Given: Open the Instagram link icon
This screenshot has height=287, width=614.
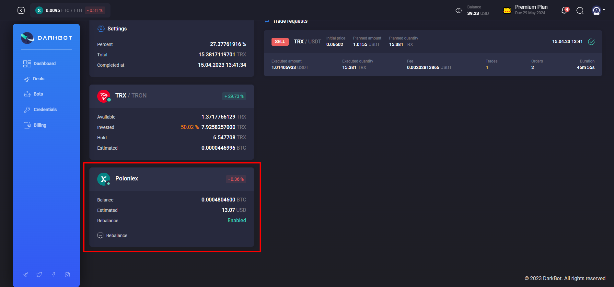Looking at the screenshot, I should tap(67, 275).
